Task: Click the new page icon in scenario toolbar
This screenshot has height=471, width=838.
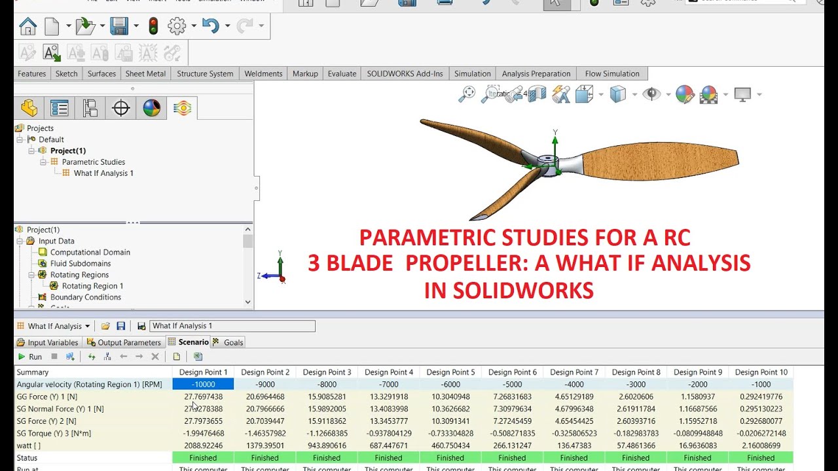Action: [x=177, y=357]
